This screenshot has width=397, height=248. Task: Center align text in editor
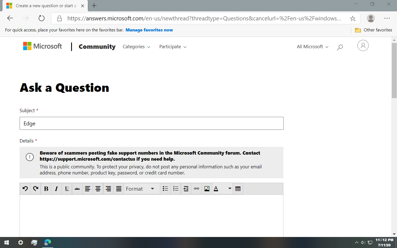[98, 189]
